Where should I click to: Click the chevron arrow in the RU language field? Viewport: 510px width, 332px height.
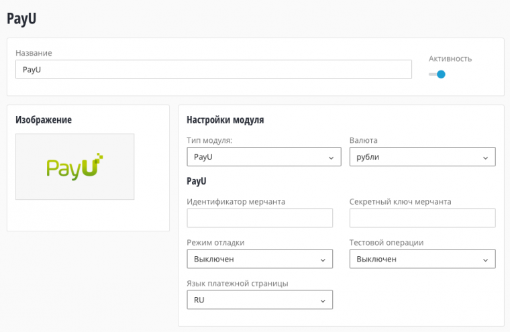pyautogui.click(x=323, y=300)
